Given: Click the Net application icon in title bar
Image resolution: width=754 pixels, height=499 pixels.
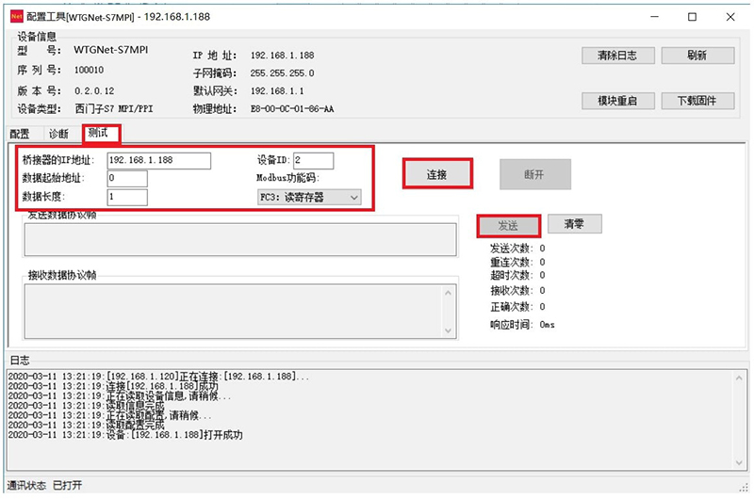Looking at the screenshot, I should click(17, 16).
